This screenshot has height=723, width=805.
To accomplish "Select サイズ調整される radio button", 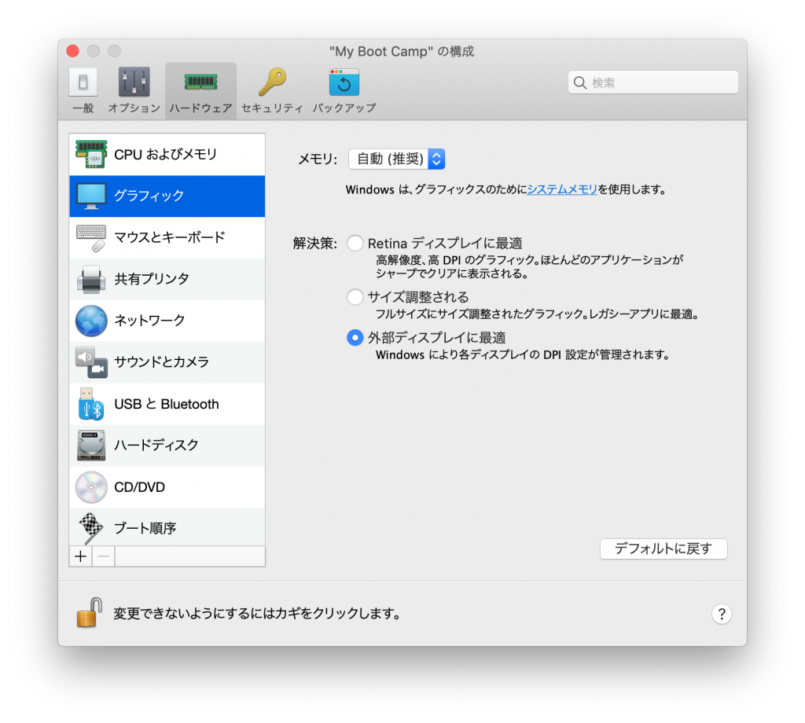I will point(355,297).
